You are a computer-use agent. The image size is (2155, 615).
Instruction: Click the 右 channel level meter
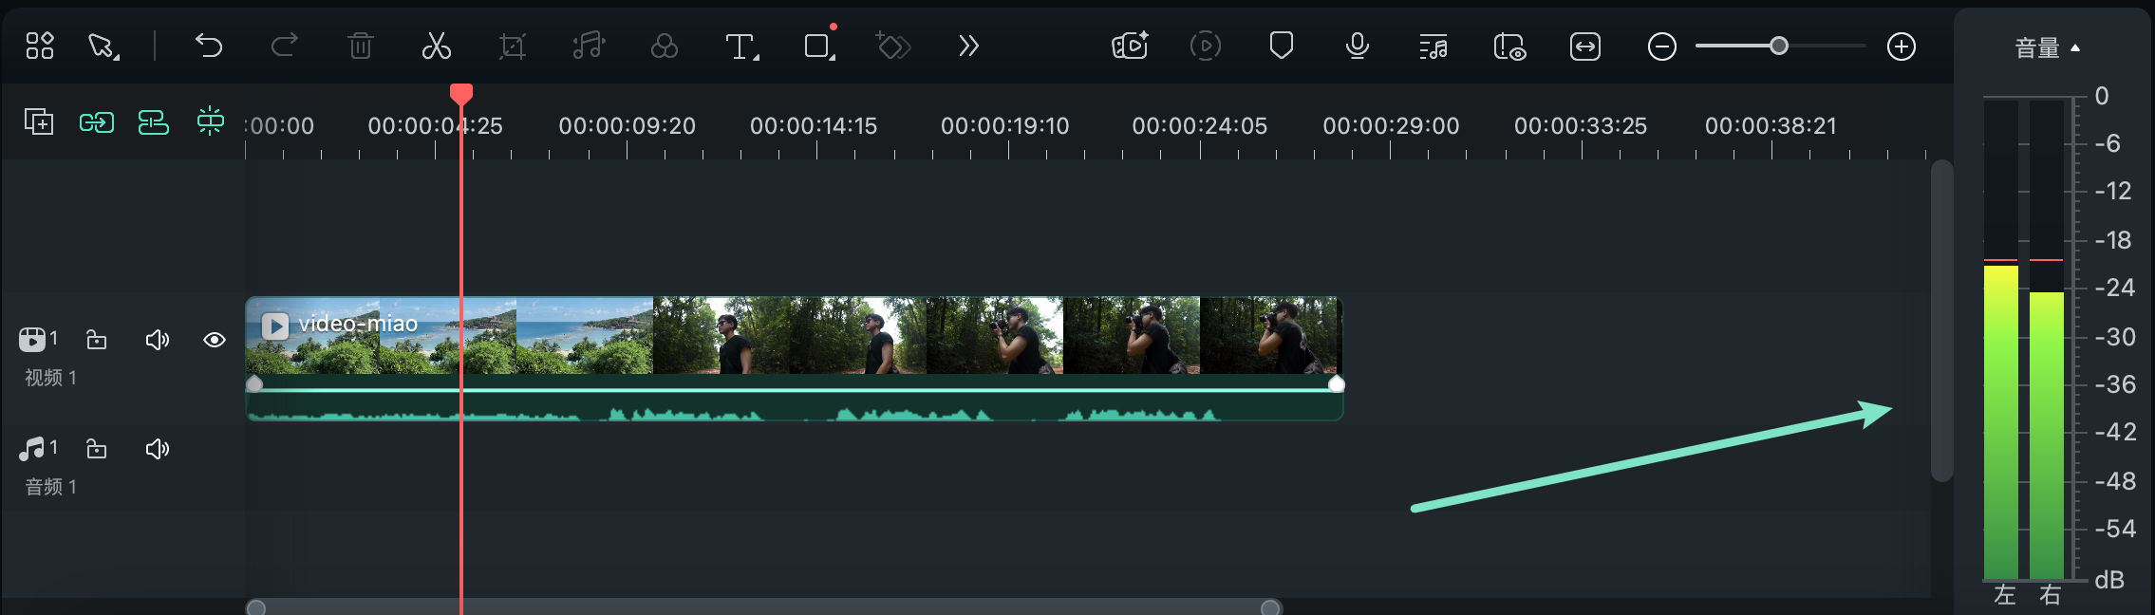pyautogui.click(x=2047, y=339)
